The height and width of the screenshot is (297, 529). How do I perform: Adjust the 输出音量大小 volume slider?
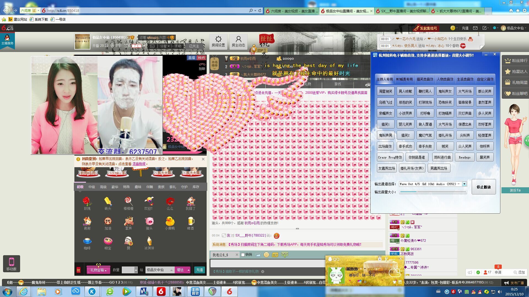click(x=433, y=192)
